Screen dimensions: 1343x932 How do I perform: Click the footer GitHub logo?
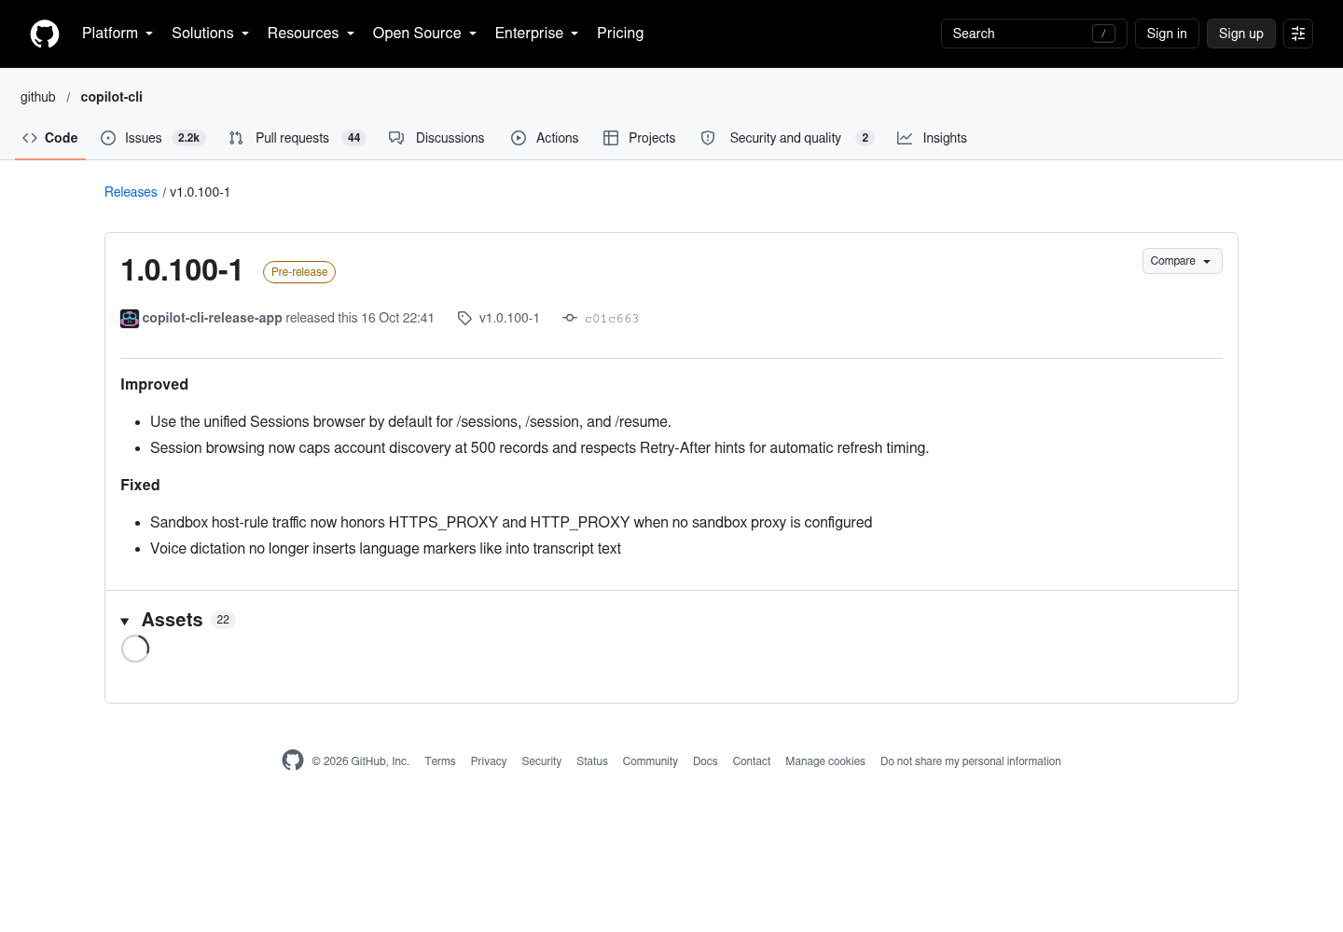tap(293, 761)
